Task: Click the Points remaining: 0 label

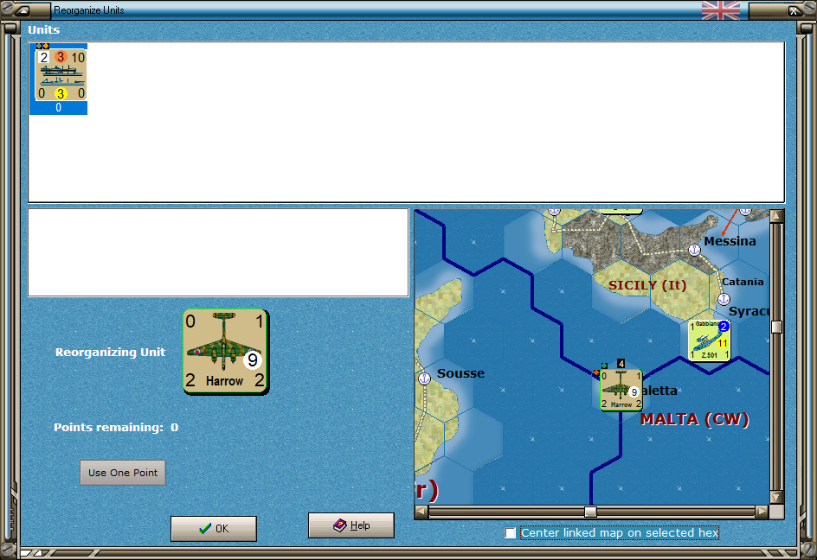Action: coord(116,427)
